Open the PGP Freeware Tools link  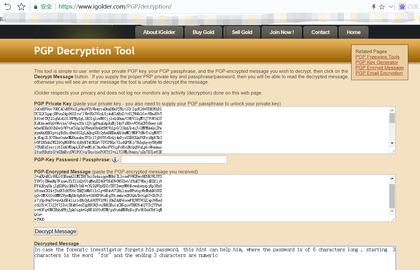377,57
